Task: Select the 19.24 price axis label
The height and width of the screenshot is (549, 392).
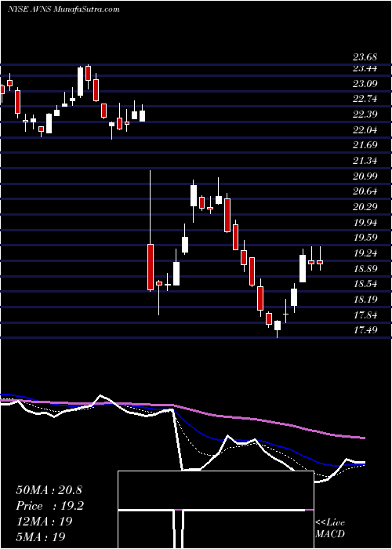Action: click(x=365, y=253)
